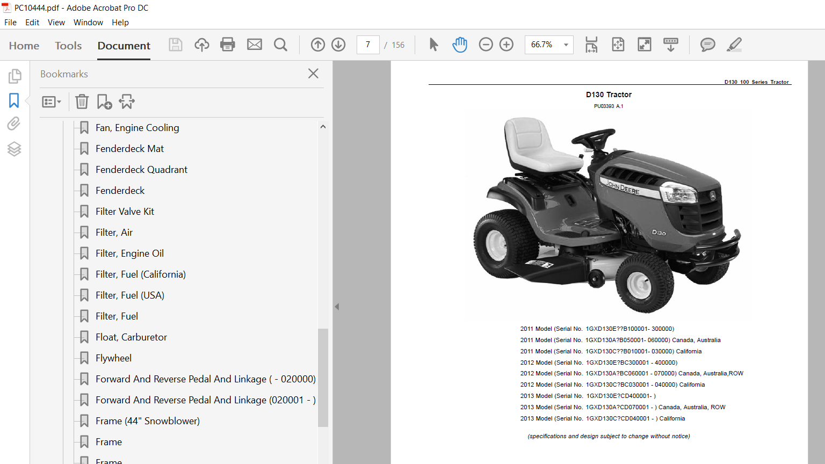Open the Edit menu

point(32,23)
